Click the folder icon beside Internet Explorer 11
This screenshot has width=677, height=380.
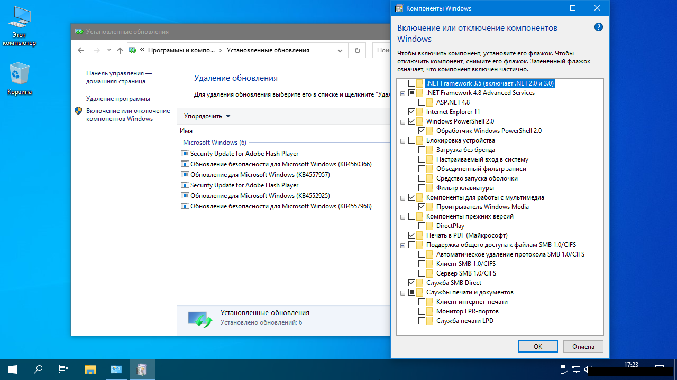point(420,112)
